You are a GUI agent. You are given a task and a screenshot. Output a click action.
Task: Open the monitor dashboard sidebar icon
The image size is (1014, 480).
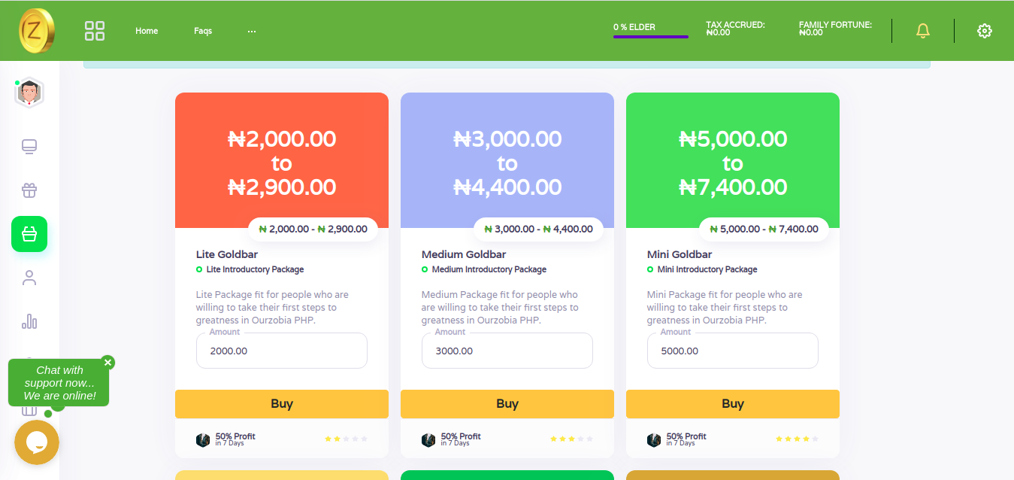(x=29, y=146)
